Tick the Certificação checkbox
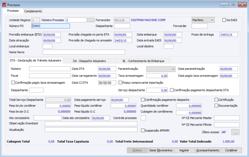This screenshot has height=157, width=249. click(x=216, y=100)
